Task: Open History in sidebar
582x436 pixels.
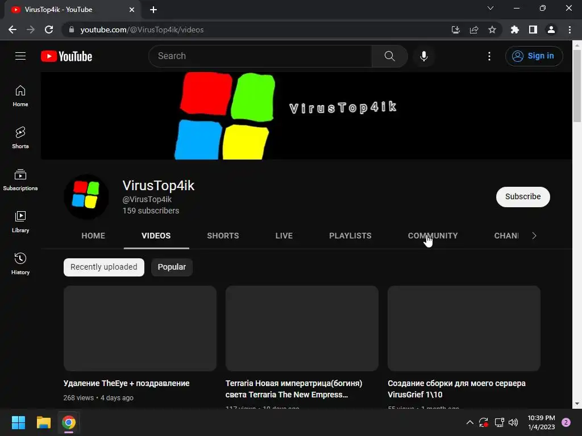Action: click(x=20, y=263)
